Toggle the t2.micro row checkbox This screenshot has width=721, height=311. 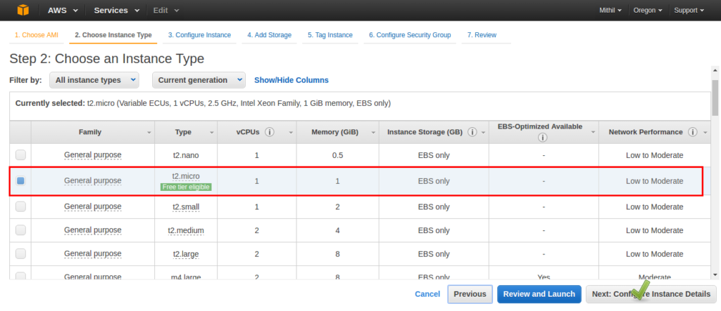coord(20,180)
